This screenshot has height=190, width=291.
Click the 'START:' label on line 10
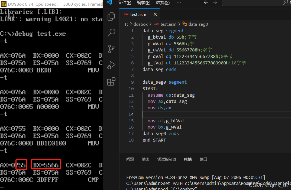click(x=150, y=89)
